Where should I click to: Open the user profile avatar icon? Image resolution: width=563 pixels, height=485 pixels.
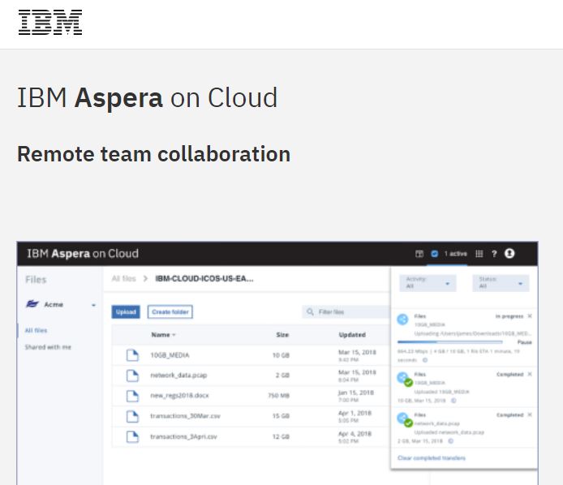[509, 254]
